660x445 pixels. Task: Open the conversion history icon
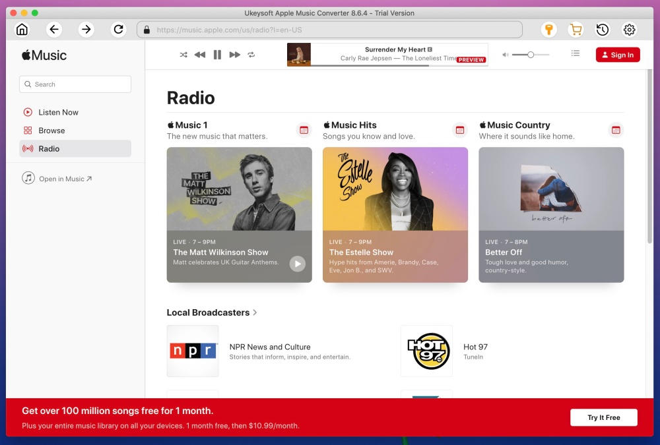[602, 30]
